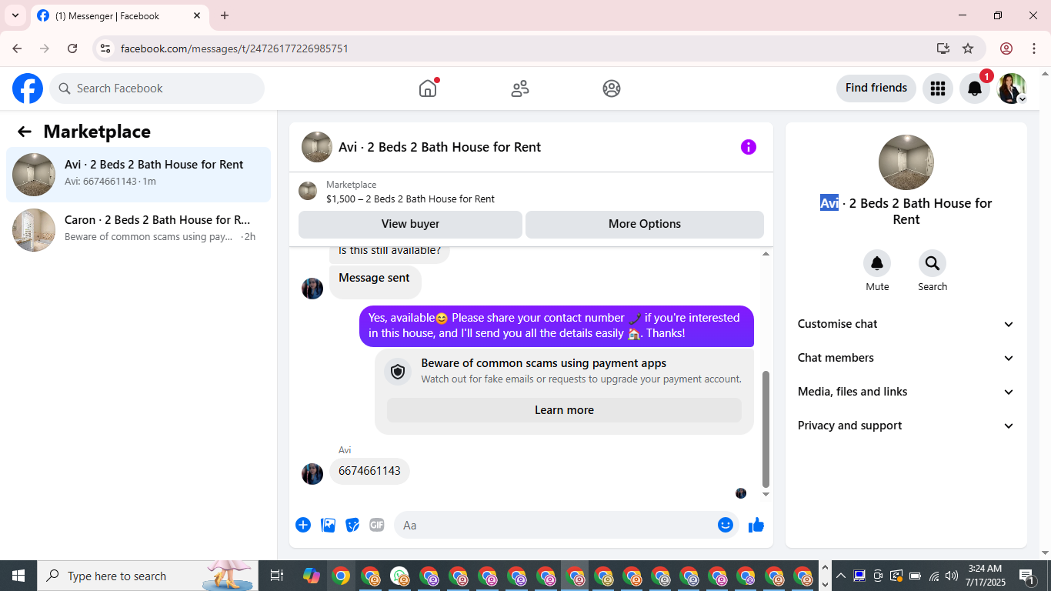1051x591 pixels.
Task: Expand the Customise chat section
Action: tap(906, 324)
